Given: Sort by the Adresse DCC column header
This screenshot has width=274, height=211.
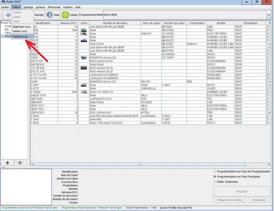Looking at the screenshot, I should coord(68,23).
